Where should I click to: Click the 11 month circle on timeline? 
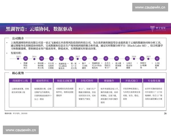[x=62, y=59]
